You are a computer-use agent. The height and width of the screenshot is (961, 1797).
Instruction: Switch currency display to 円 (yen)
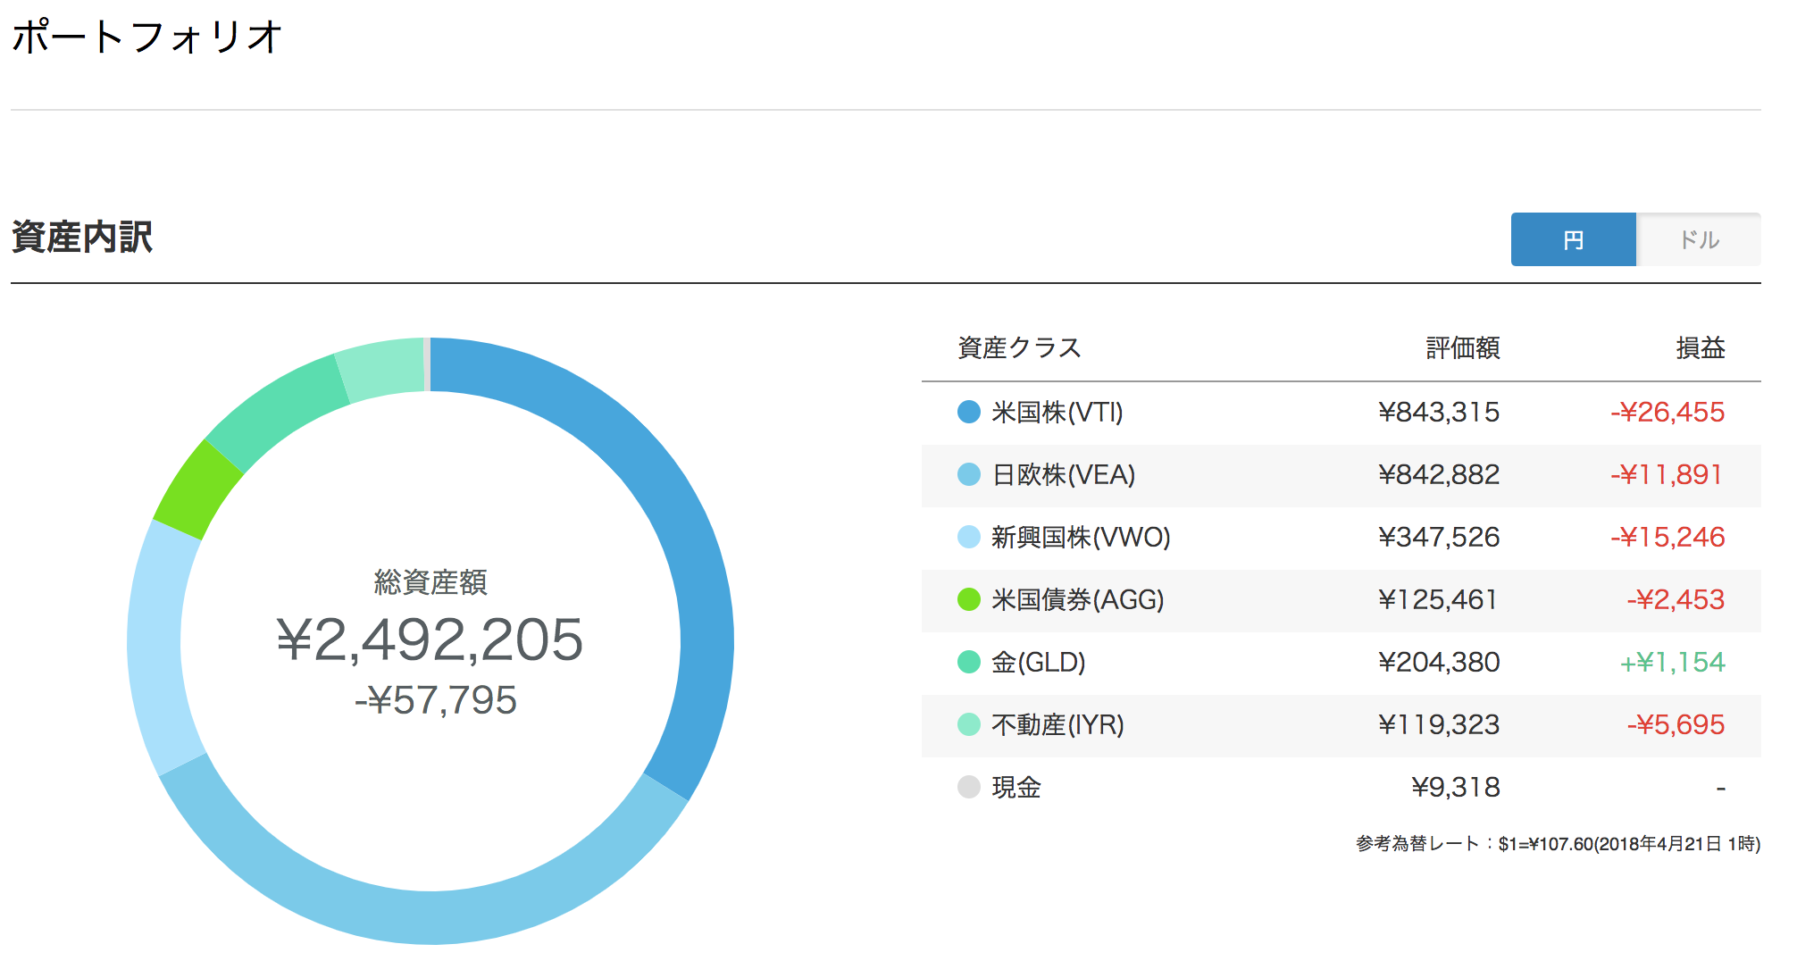point(1573,239)
